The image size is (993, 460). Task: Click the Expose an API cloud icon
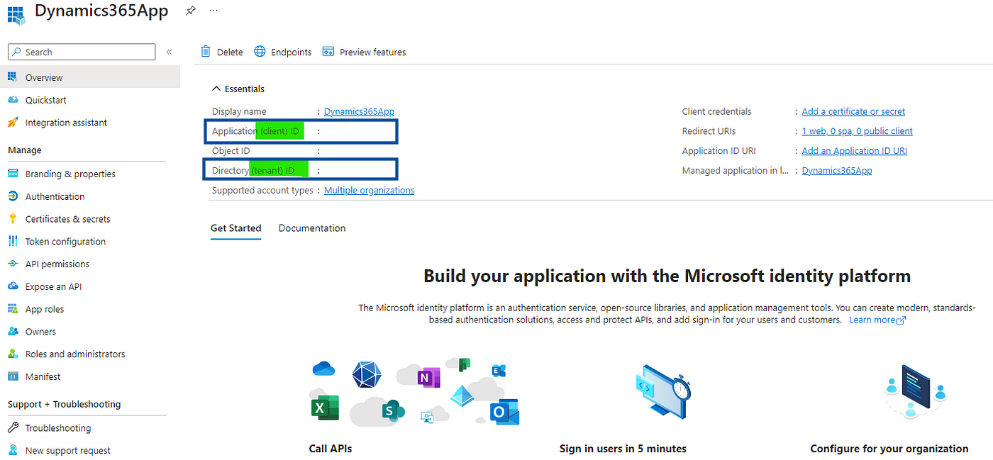click(13, 286)
